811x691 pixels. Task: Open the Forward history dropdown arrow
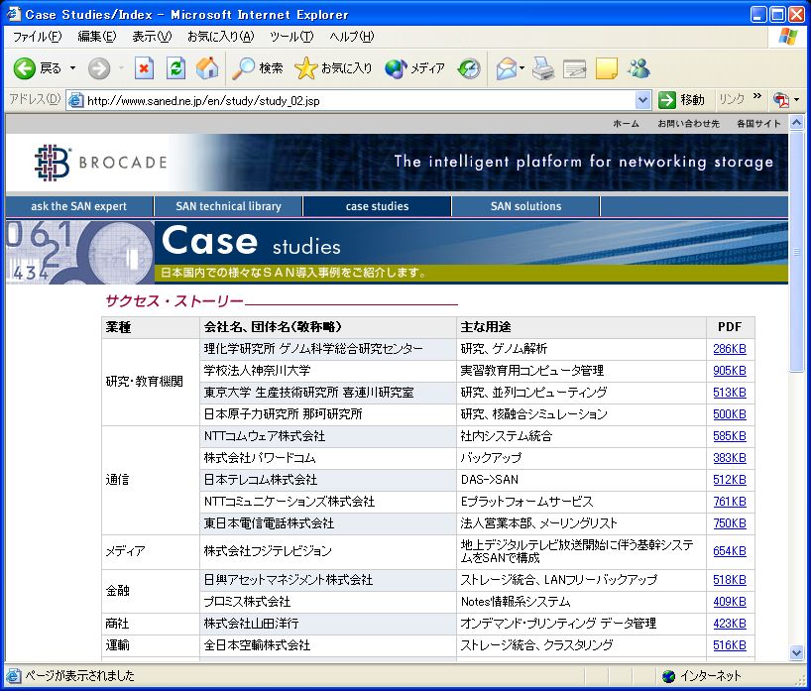tap(122, 68)
